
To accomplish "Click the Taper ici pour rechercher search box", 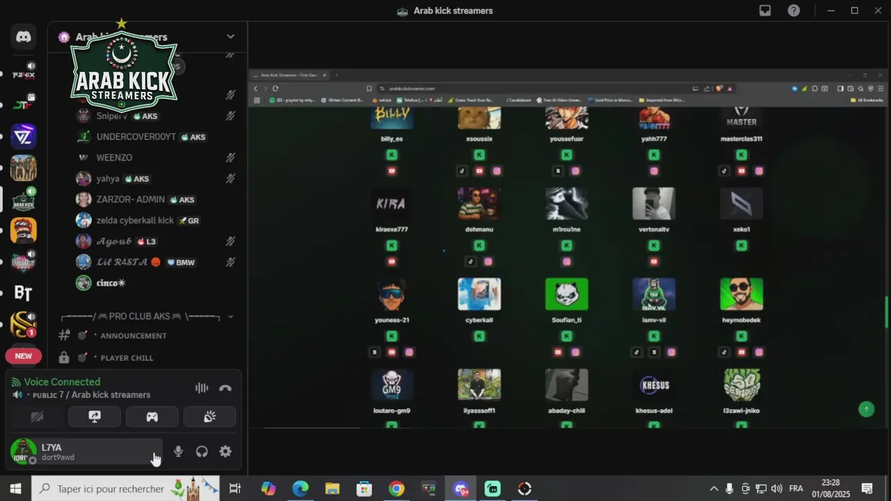I will 125,488.
